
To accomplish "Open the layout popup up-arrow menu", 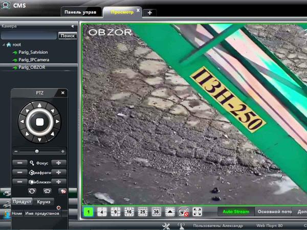I will pyautogui.click(x=170, y=212).
